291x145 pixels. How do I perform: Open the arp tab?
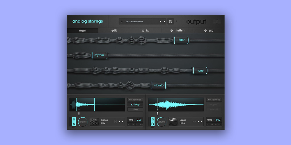click(209, 30)
